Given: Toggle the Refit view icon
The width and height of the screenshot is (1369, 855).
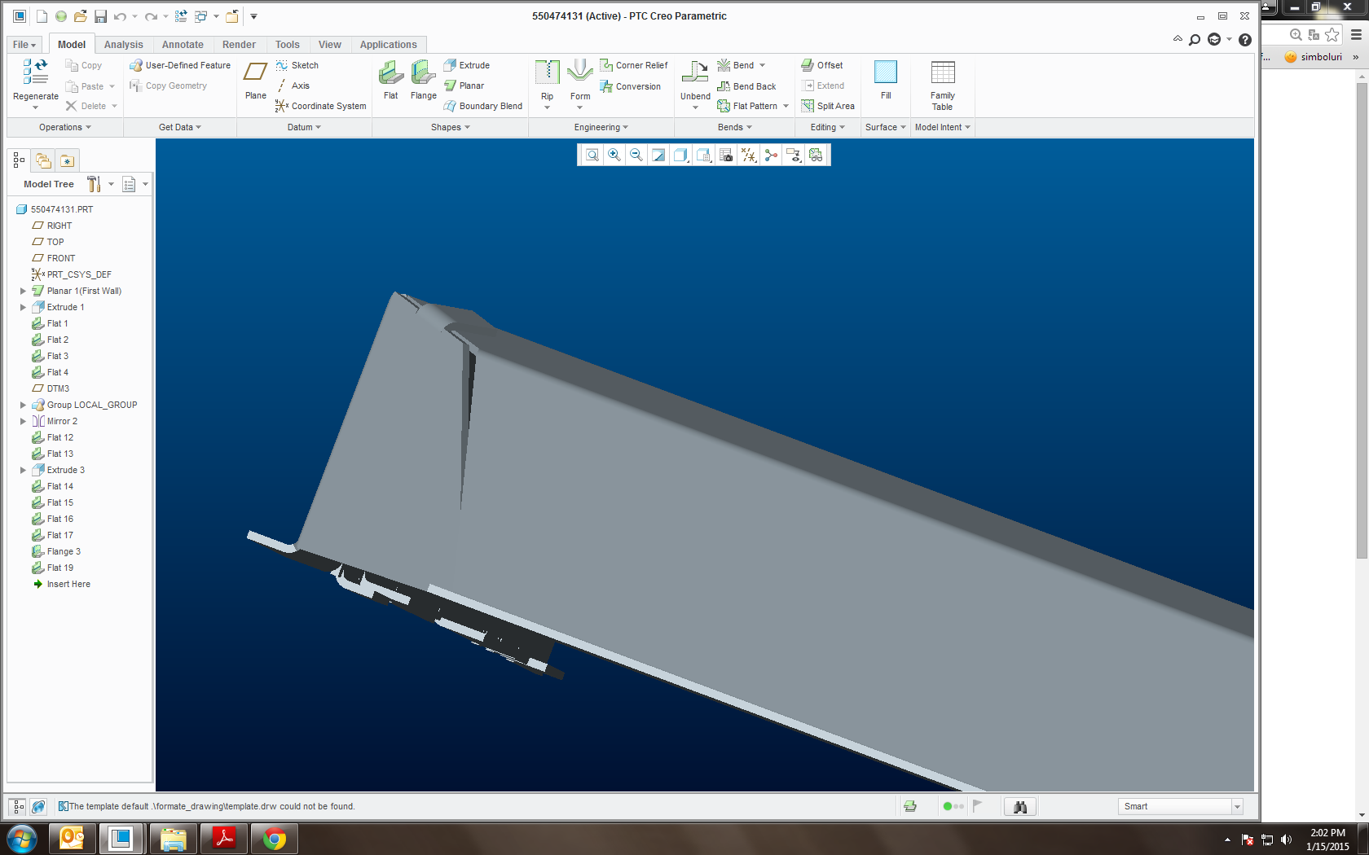Looking at the screenshot, I should [x=592, y=155].
